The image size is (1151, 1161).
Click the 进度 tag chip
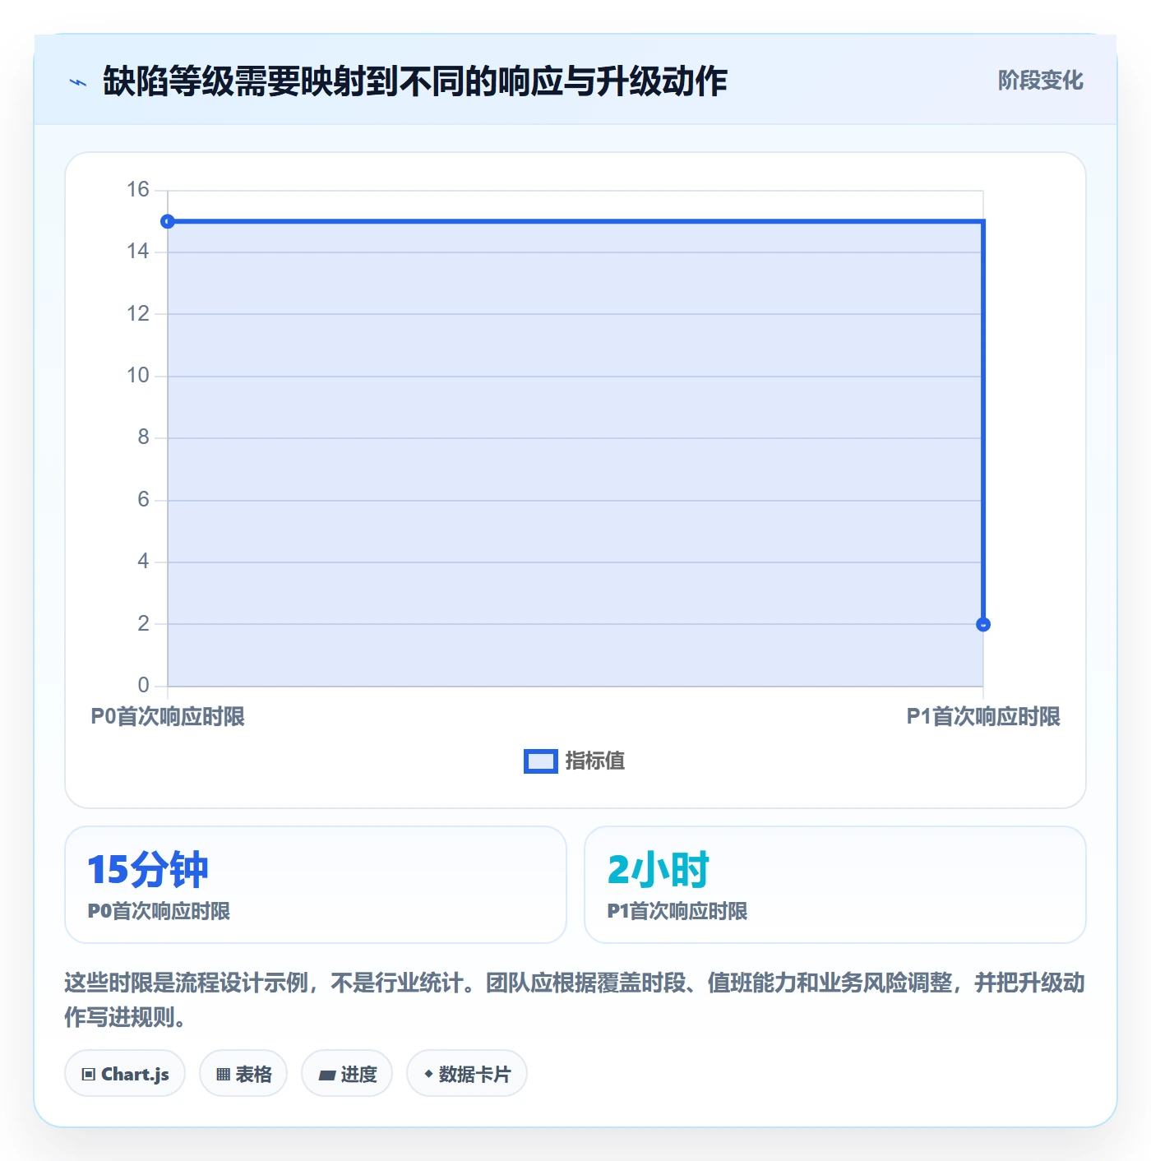tap(347, 1074)
